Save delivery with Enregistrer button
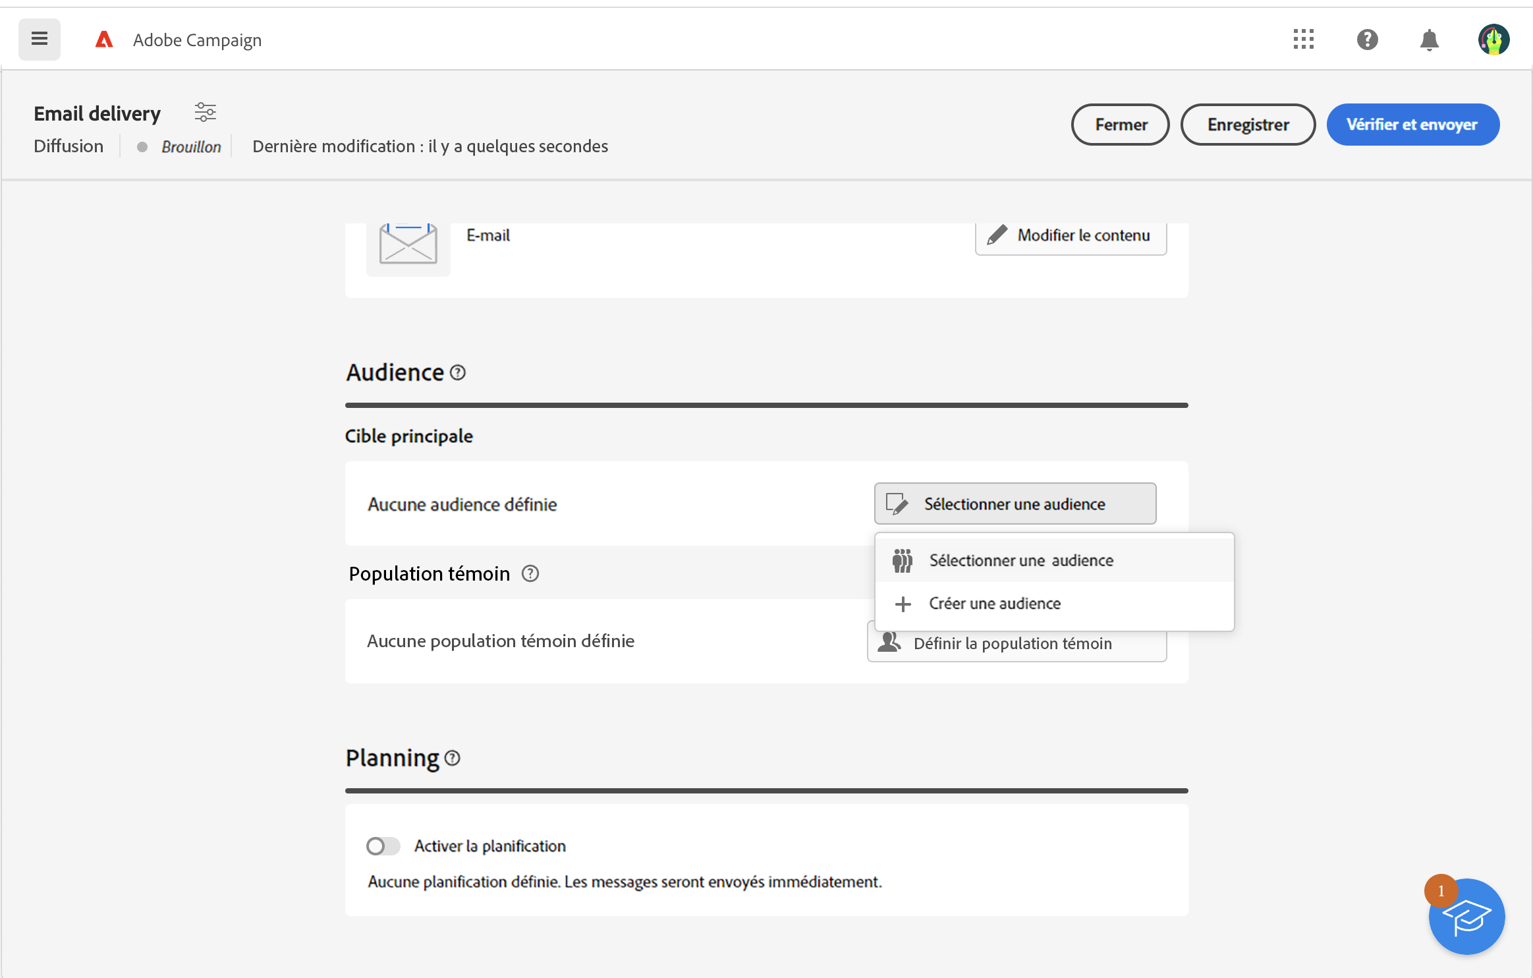Image resolution: width=1533 pixels, height=978 pixels. pos(1248,125)
